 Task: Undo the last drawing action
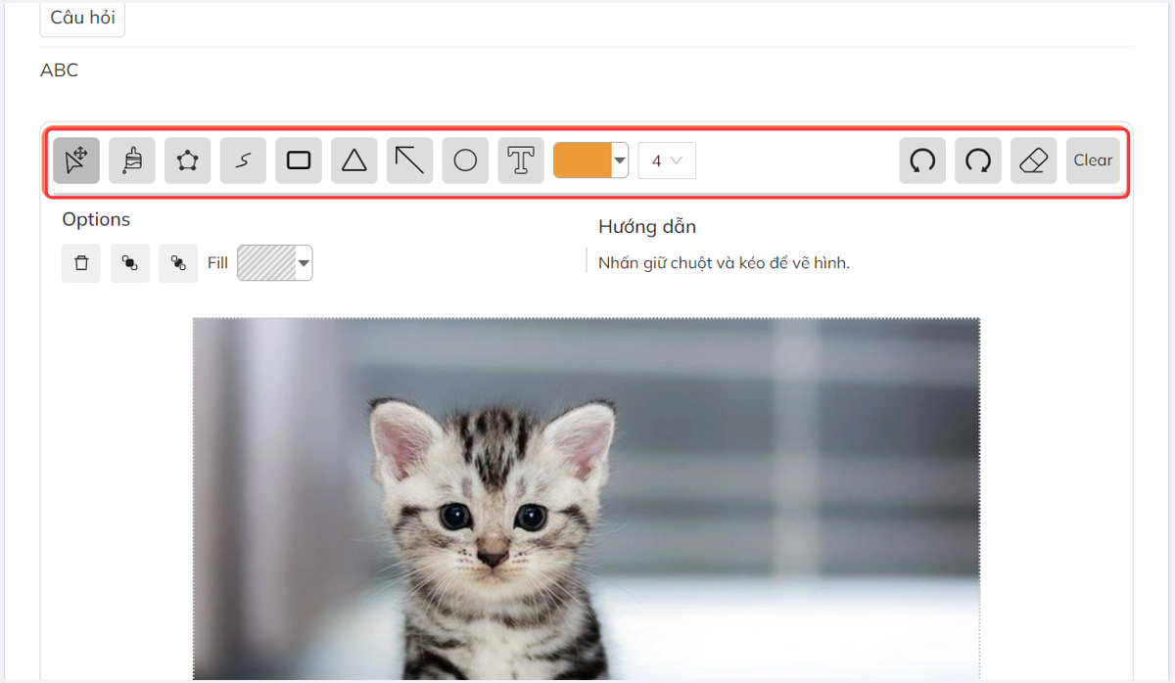click(922, 160)
